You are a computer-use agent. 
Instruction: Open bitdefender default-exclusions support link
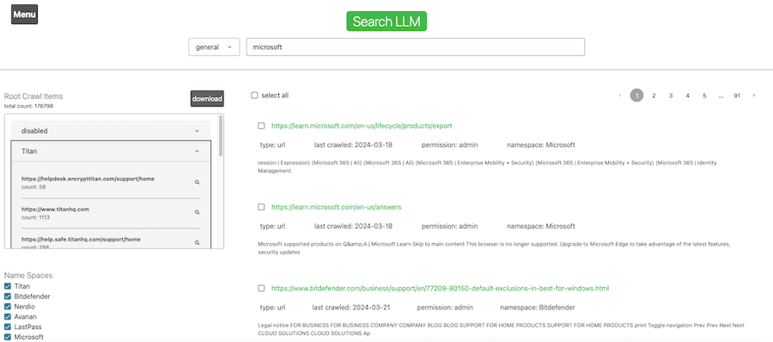coord(441,288)
